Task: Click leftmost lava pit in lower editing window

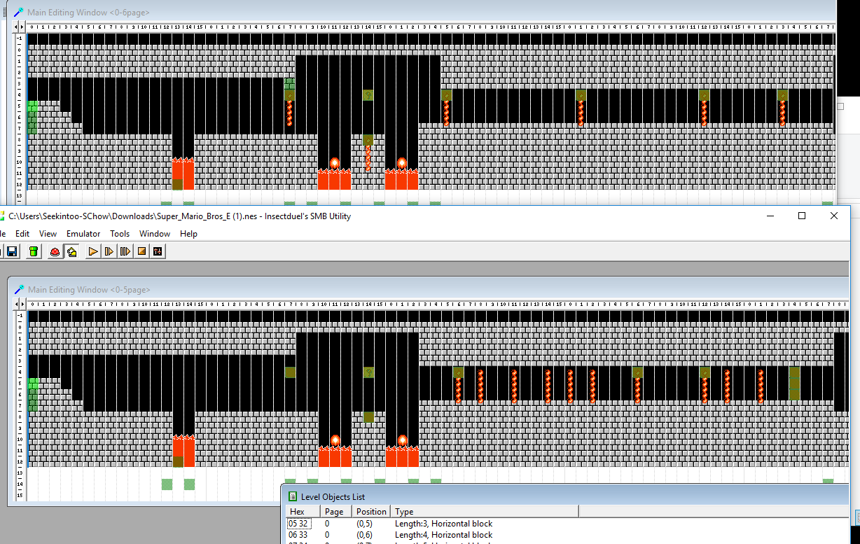Action: click(x=183, y=451)
